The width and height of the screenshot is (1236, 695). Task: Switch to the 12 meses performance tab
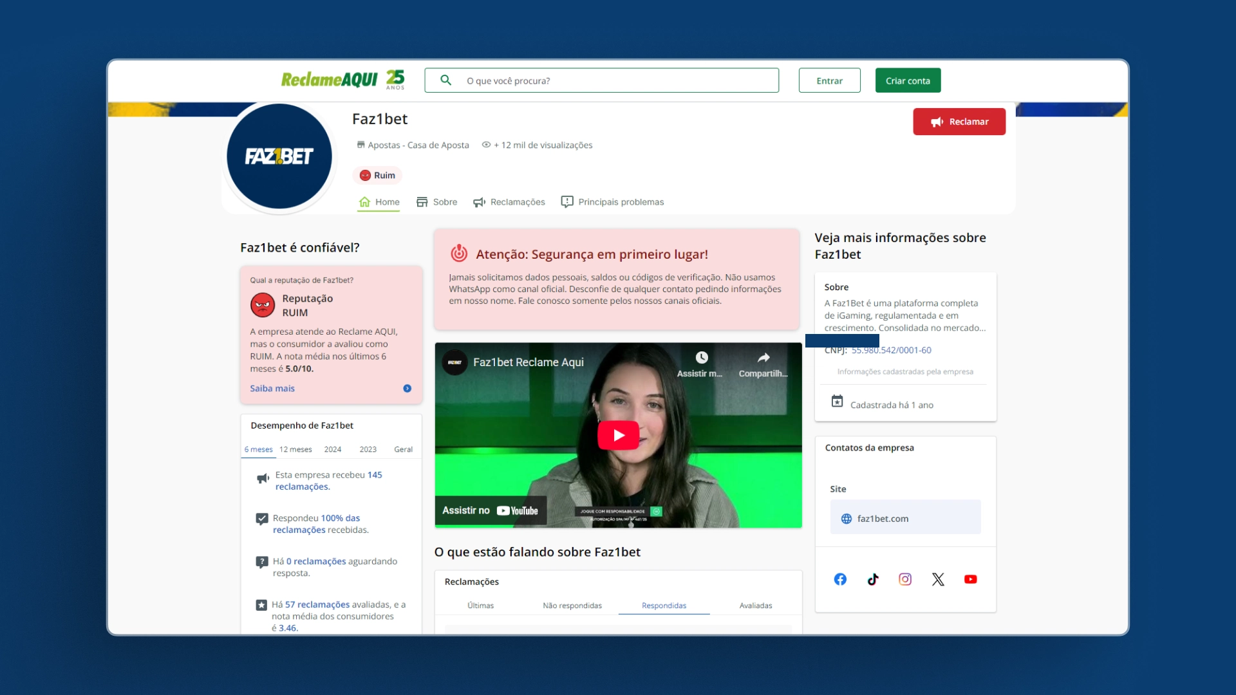pyautogui.click(x=295, y=449)
